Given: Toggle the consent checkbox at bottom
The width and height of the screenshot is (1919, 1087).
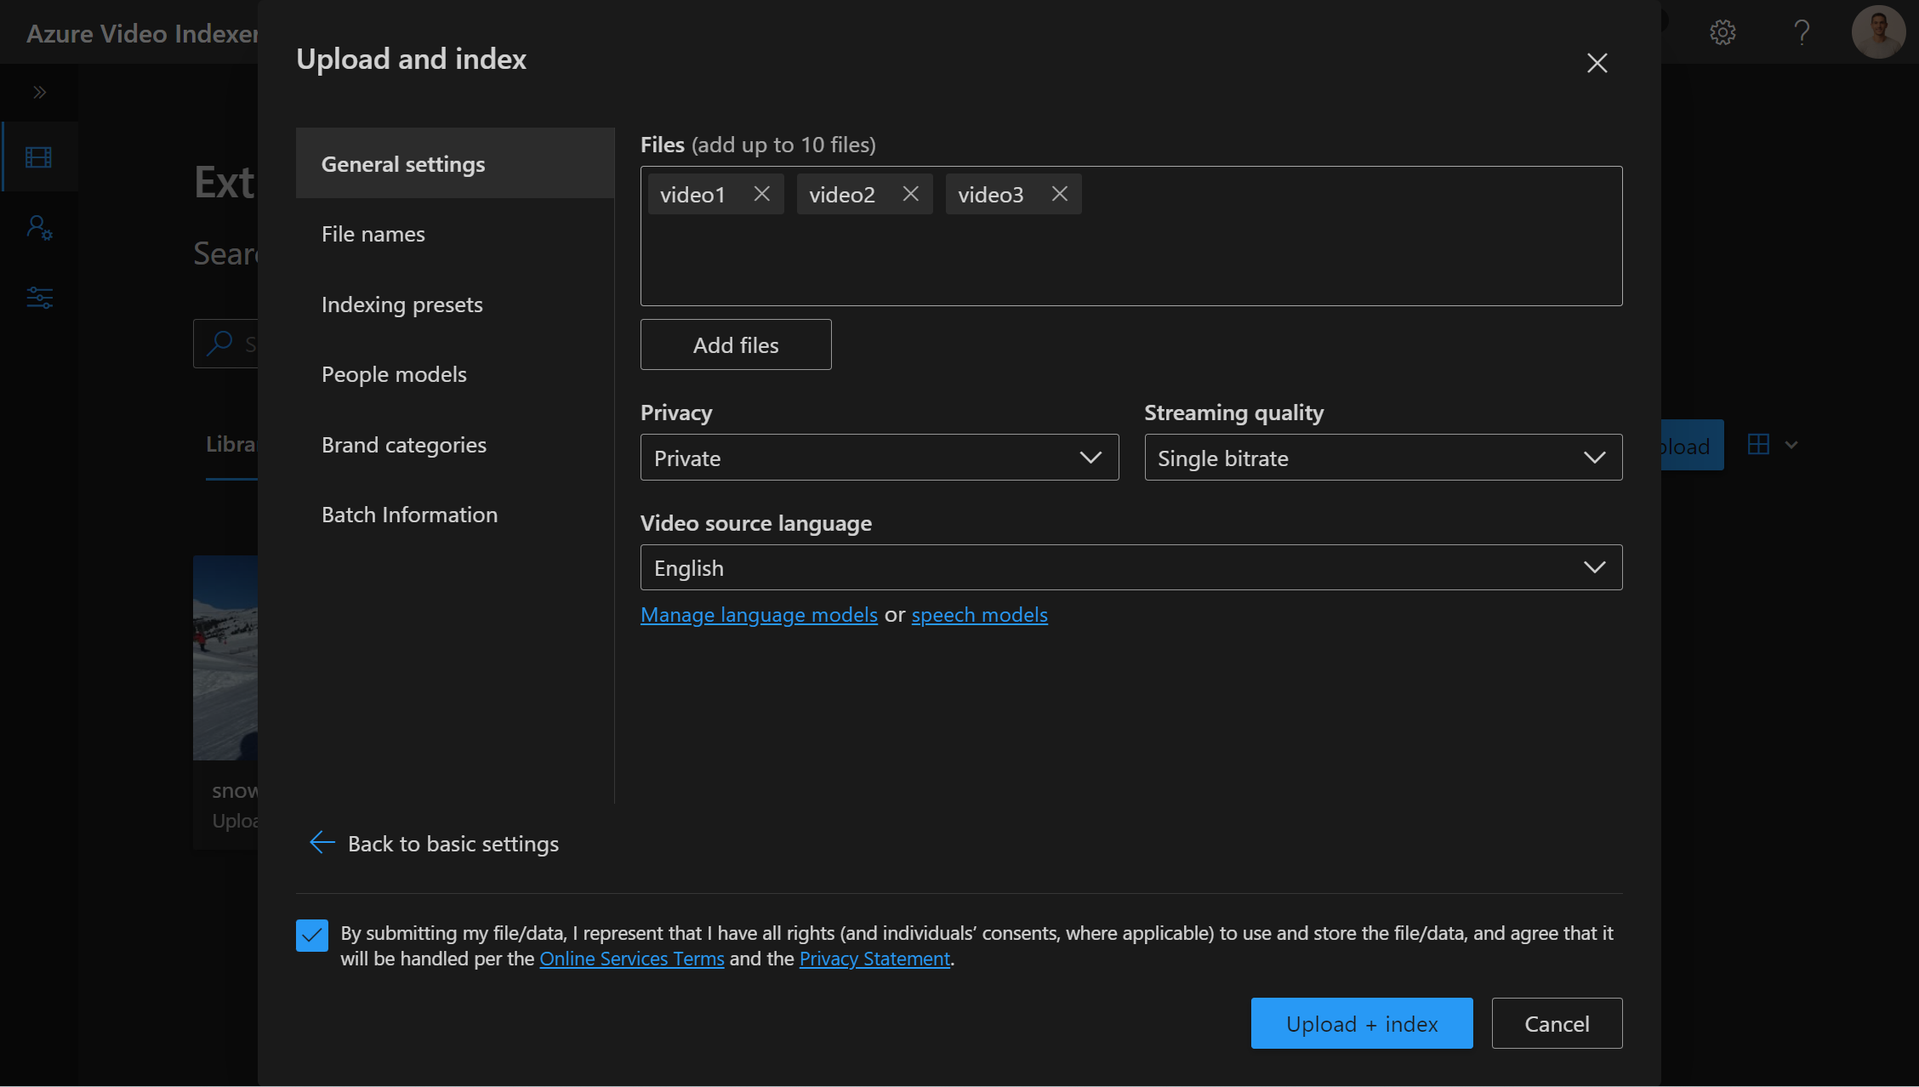Looking at the screenshot, I should coord(312,936).
